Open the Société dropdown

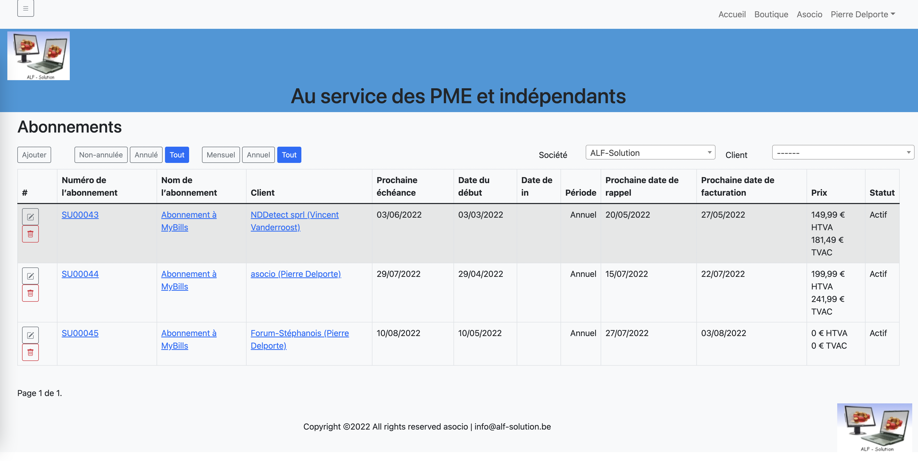coord(650,152)
